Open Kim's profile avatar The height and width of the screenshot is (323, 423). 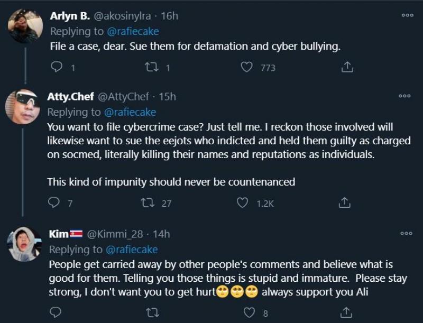(24, 244)
